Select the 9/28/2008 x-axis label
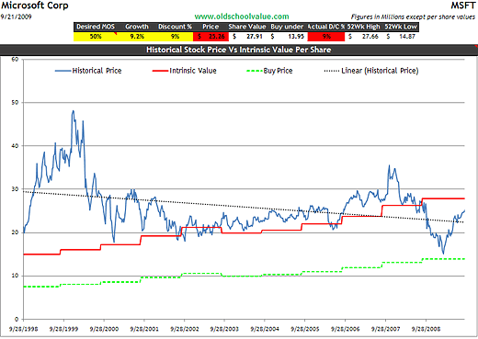Viewport: 478px width, 339px height. tap(426, 329)
